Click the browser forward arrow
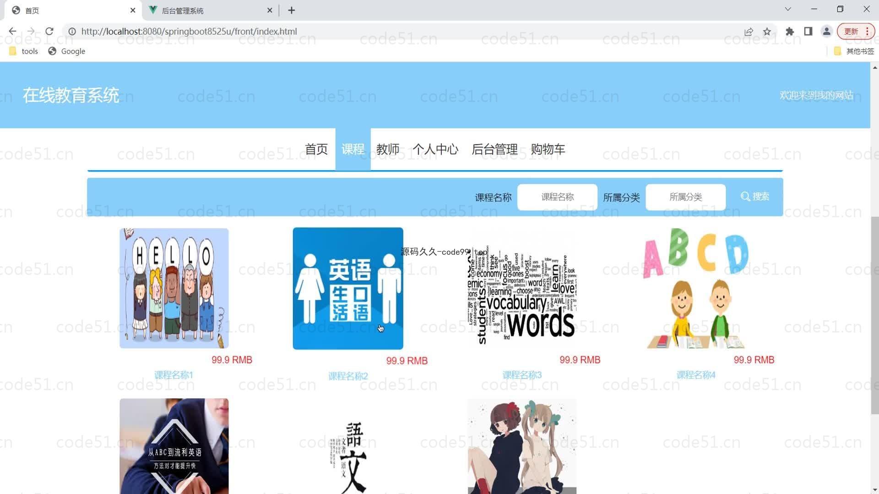879x494 pixels. [31, 31]
